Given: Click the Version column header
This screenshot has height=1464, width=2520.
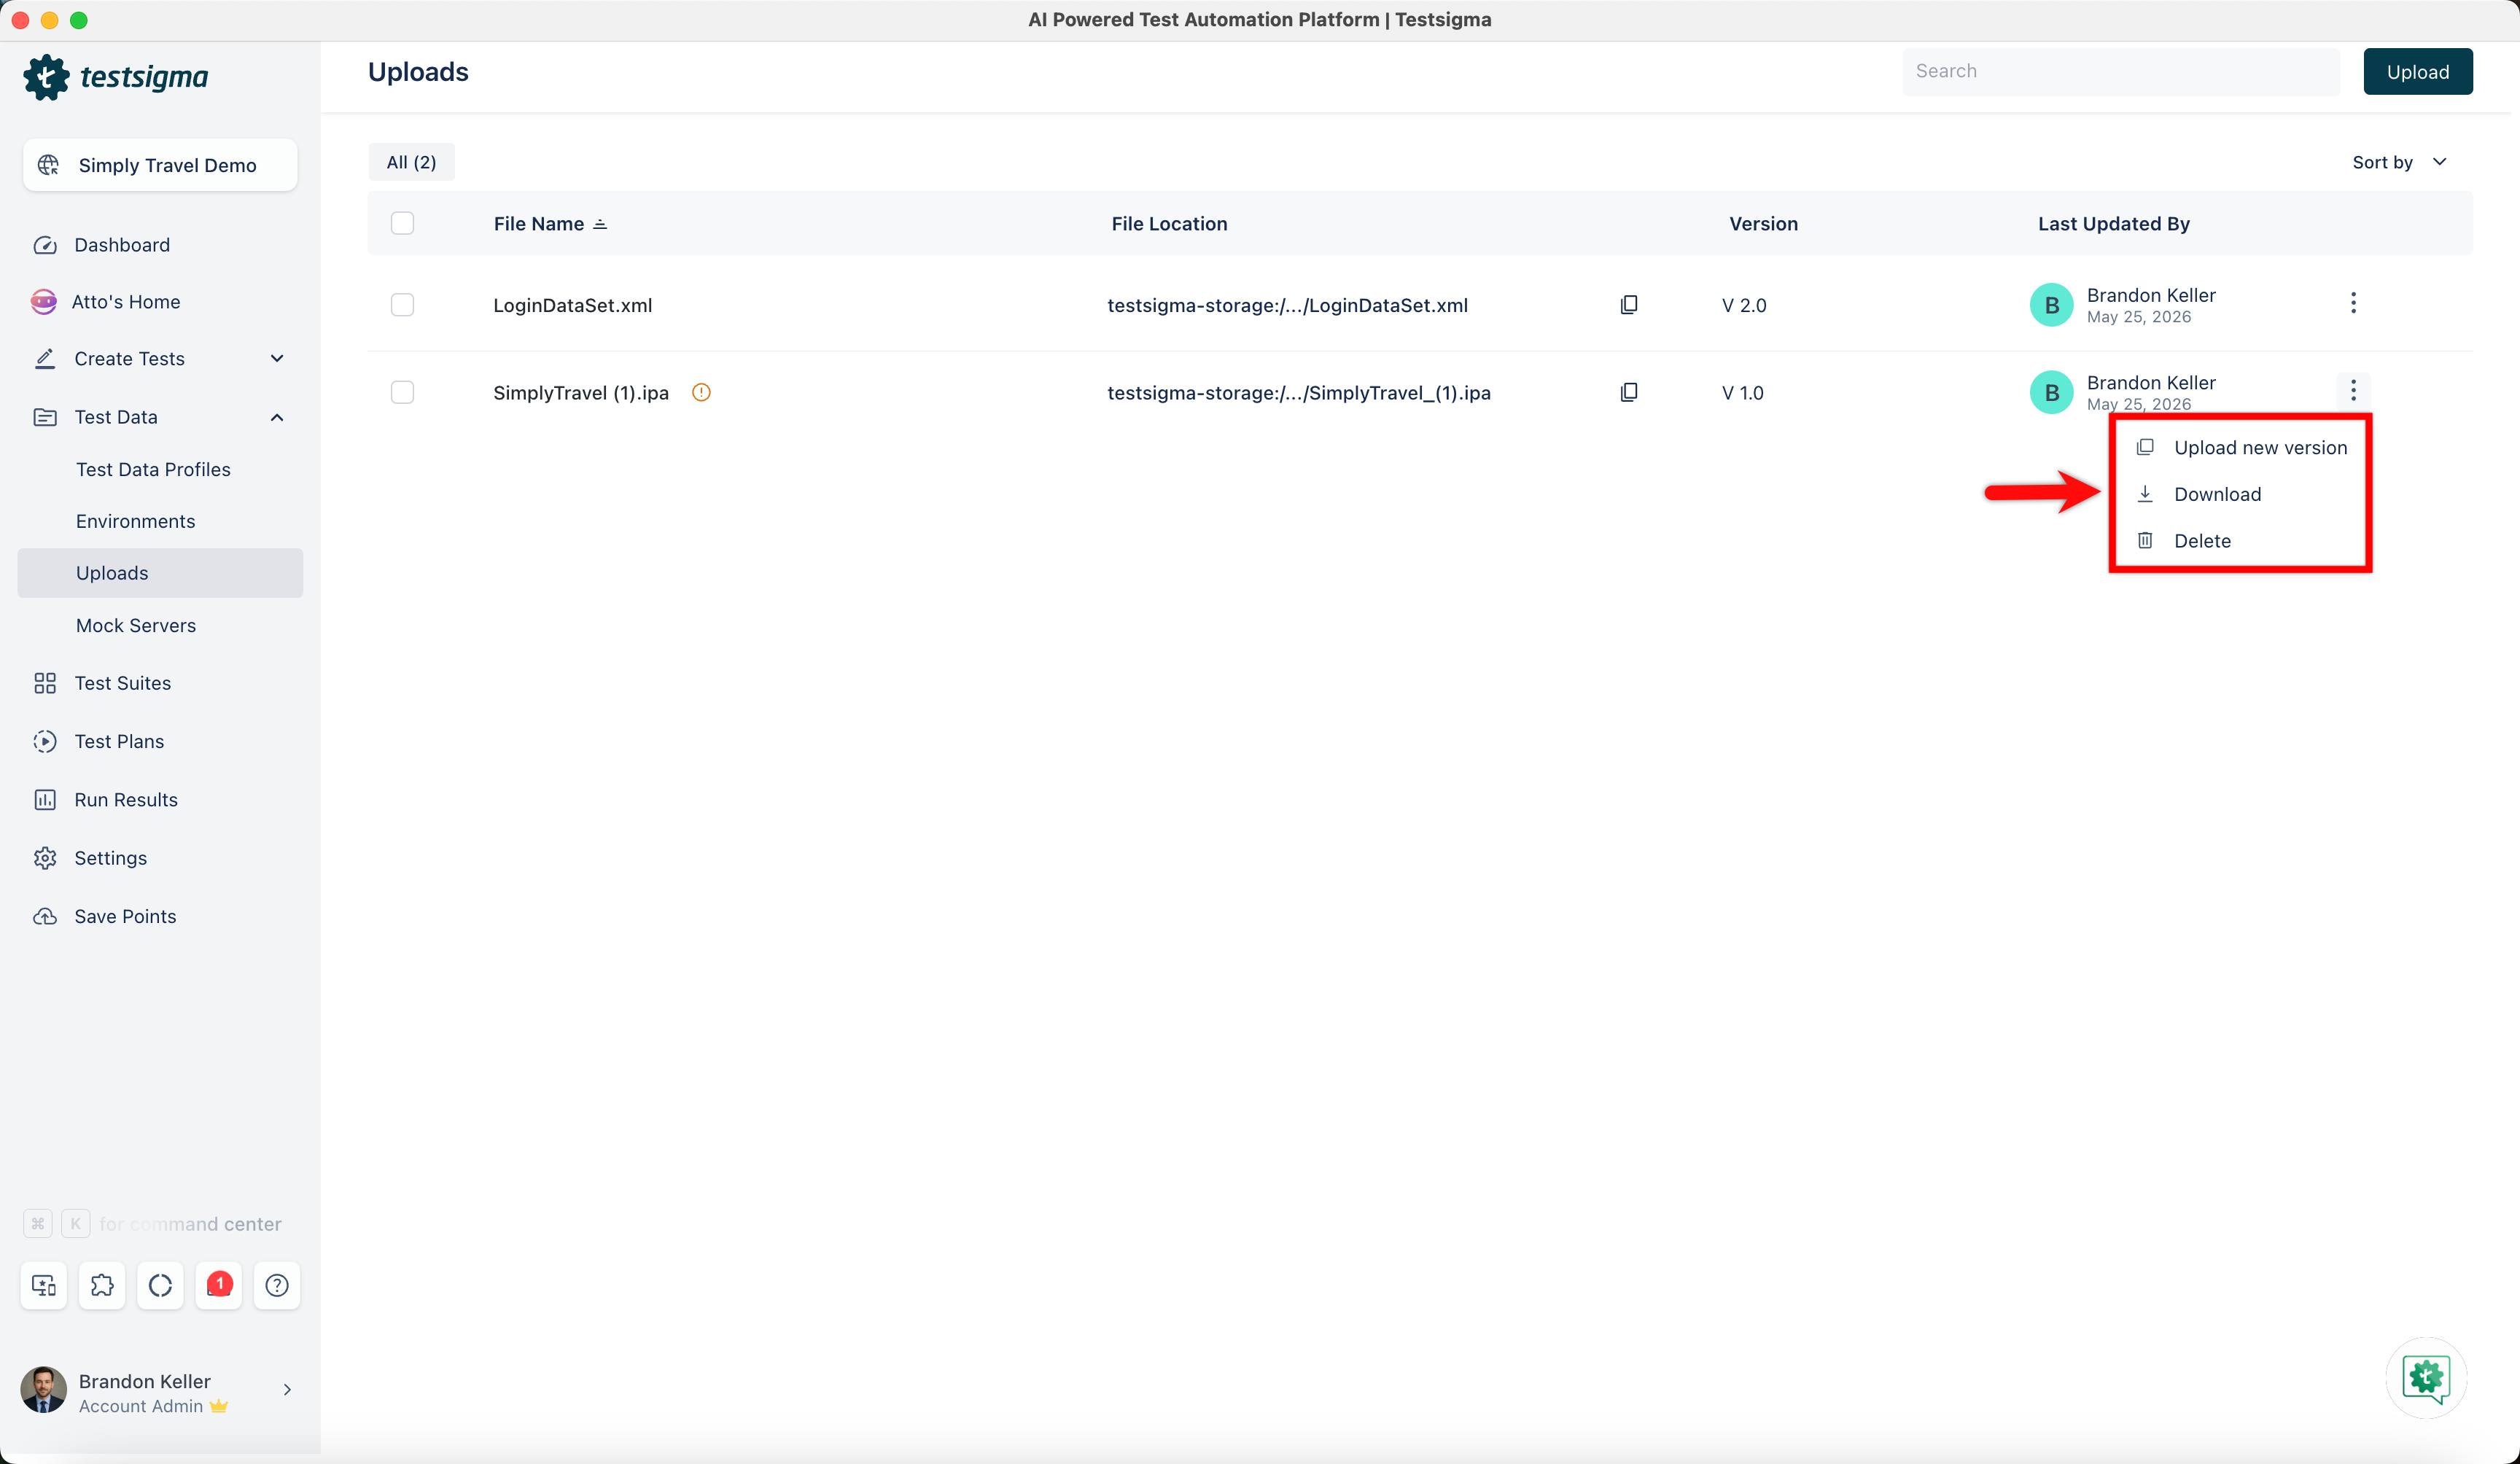Looking at the screenshot, I should click(x=1763, y=224).
